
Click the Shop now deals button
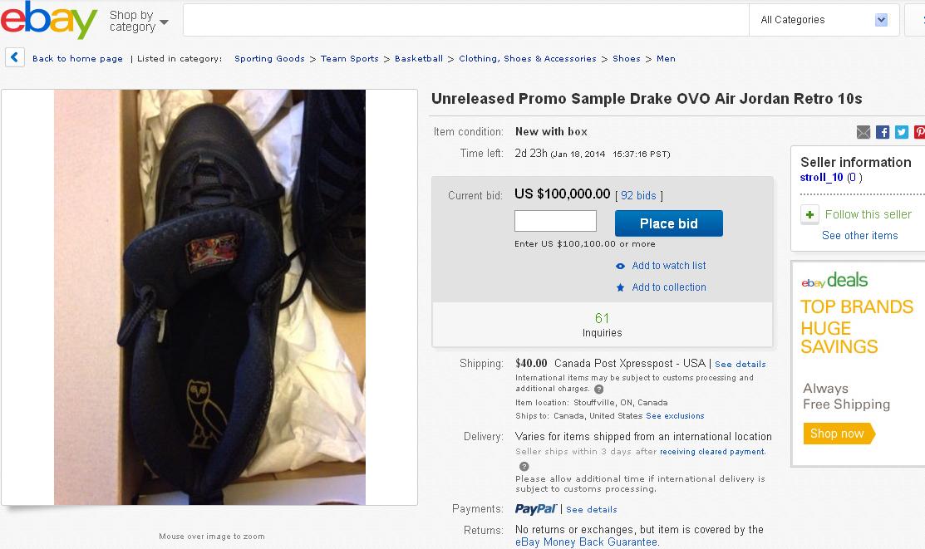[x=838, y=434]
